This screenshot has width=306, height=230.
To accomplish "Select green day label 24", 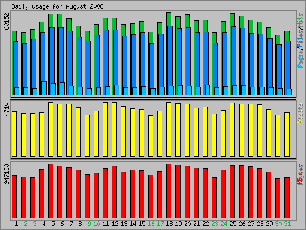I will (x=224, y=224).
